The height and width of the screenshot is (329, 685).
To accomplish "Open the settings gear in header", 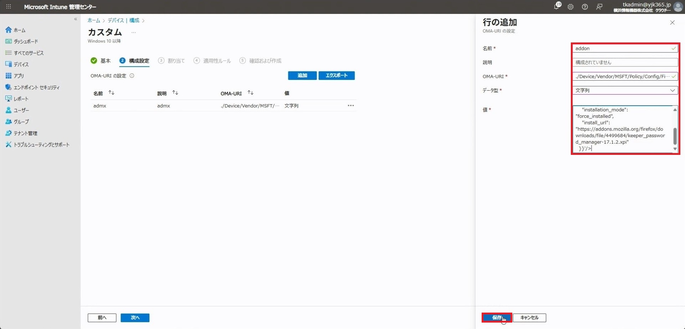I will coord(570,7).
